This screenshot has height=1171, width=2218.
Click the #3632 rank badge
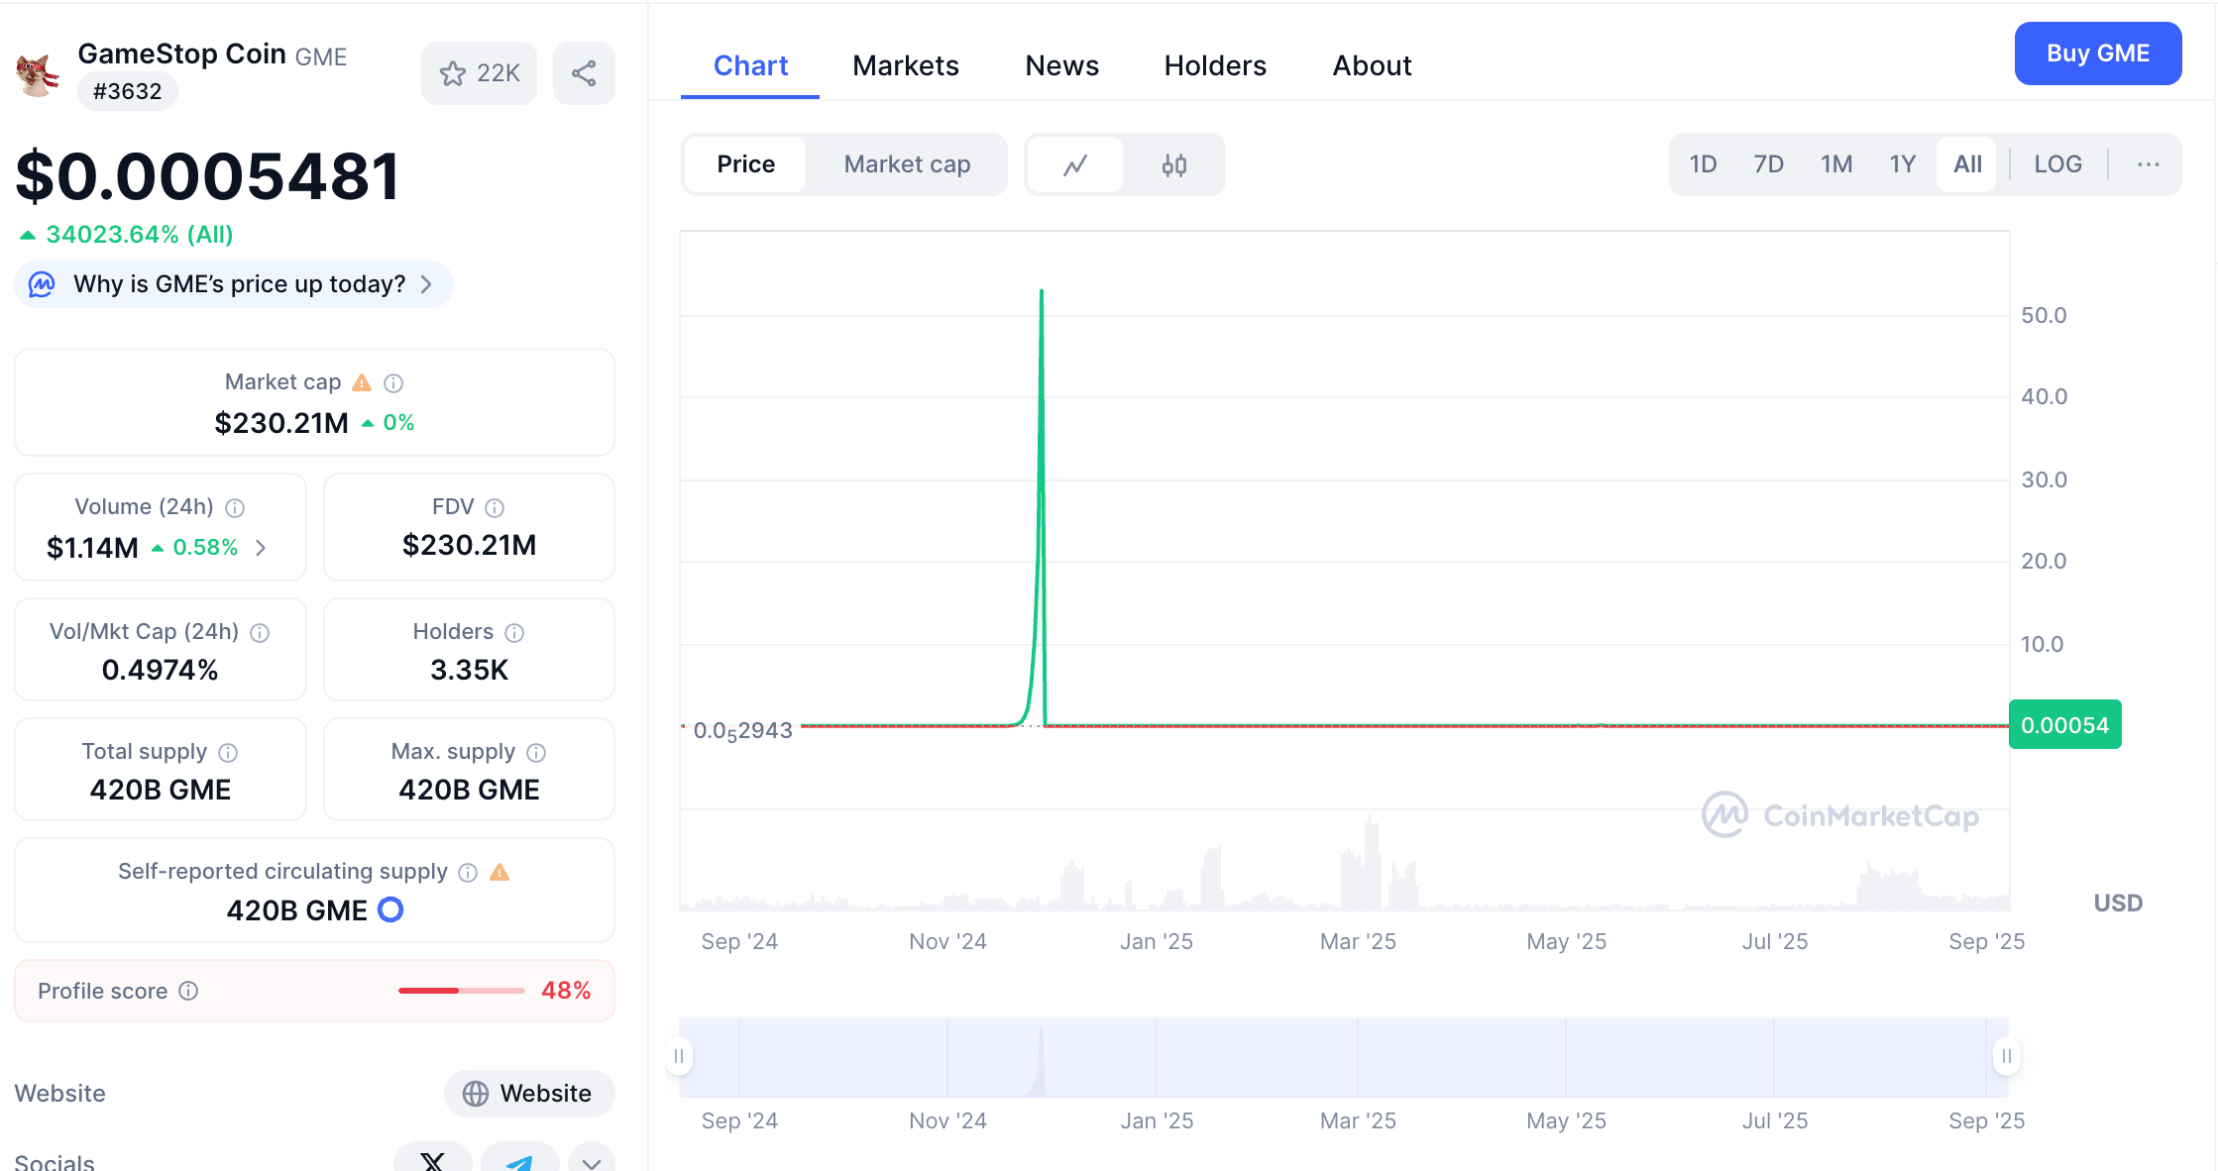point(127,91)
